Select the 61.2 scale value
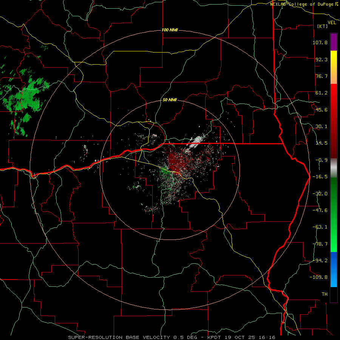The width and height of the screenshot is (340, 340). tap(321, 93)
